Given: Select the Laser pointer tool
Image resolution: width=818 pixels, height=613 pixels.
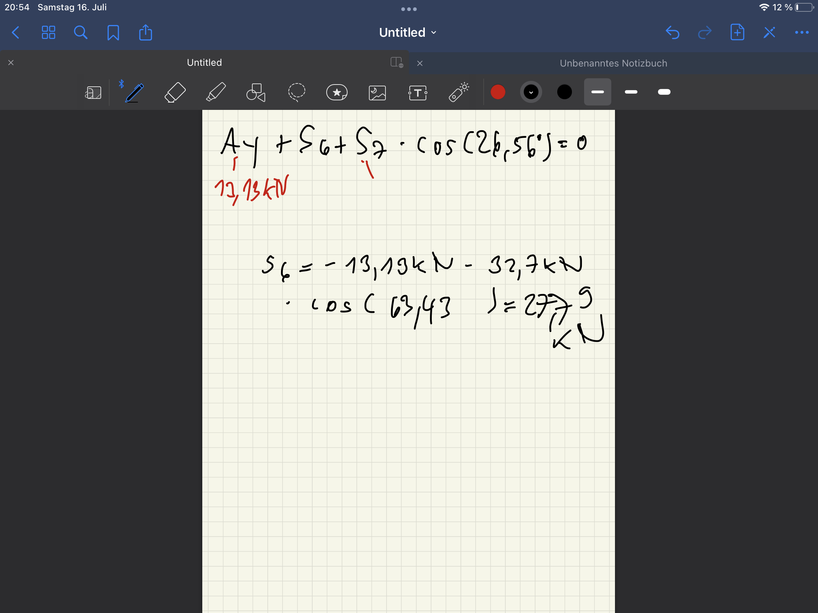Looking at the screenshot, I should (x=459, y=92).
